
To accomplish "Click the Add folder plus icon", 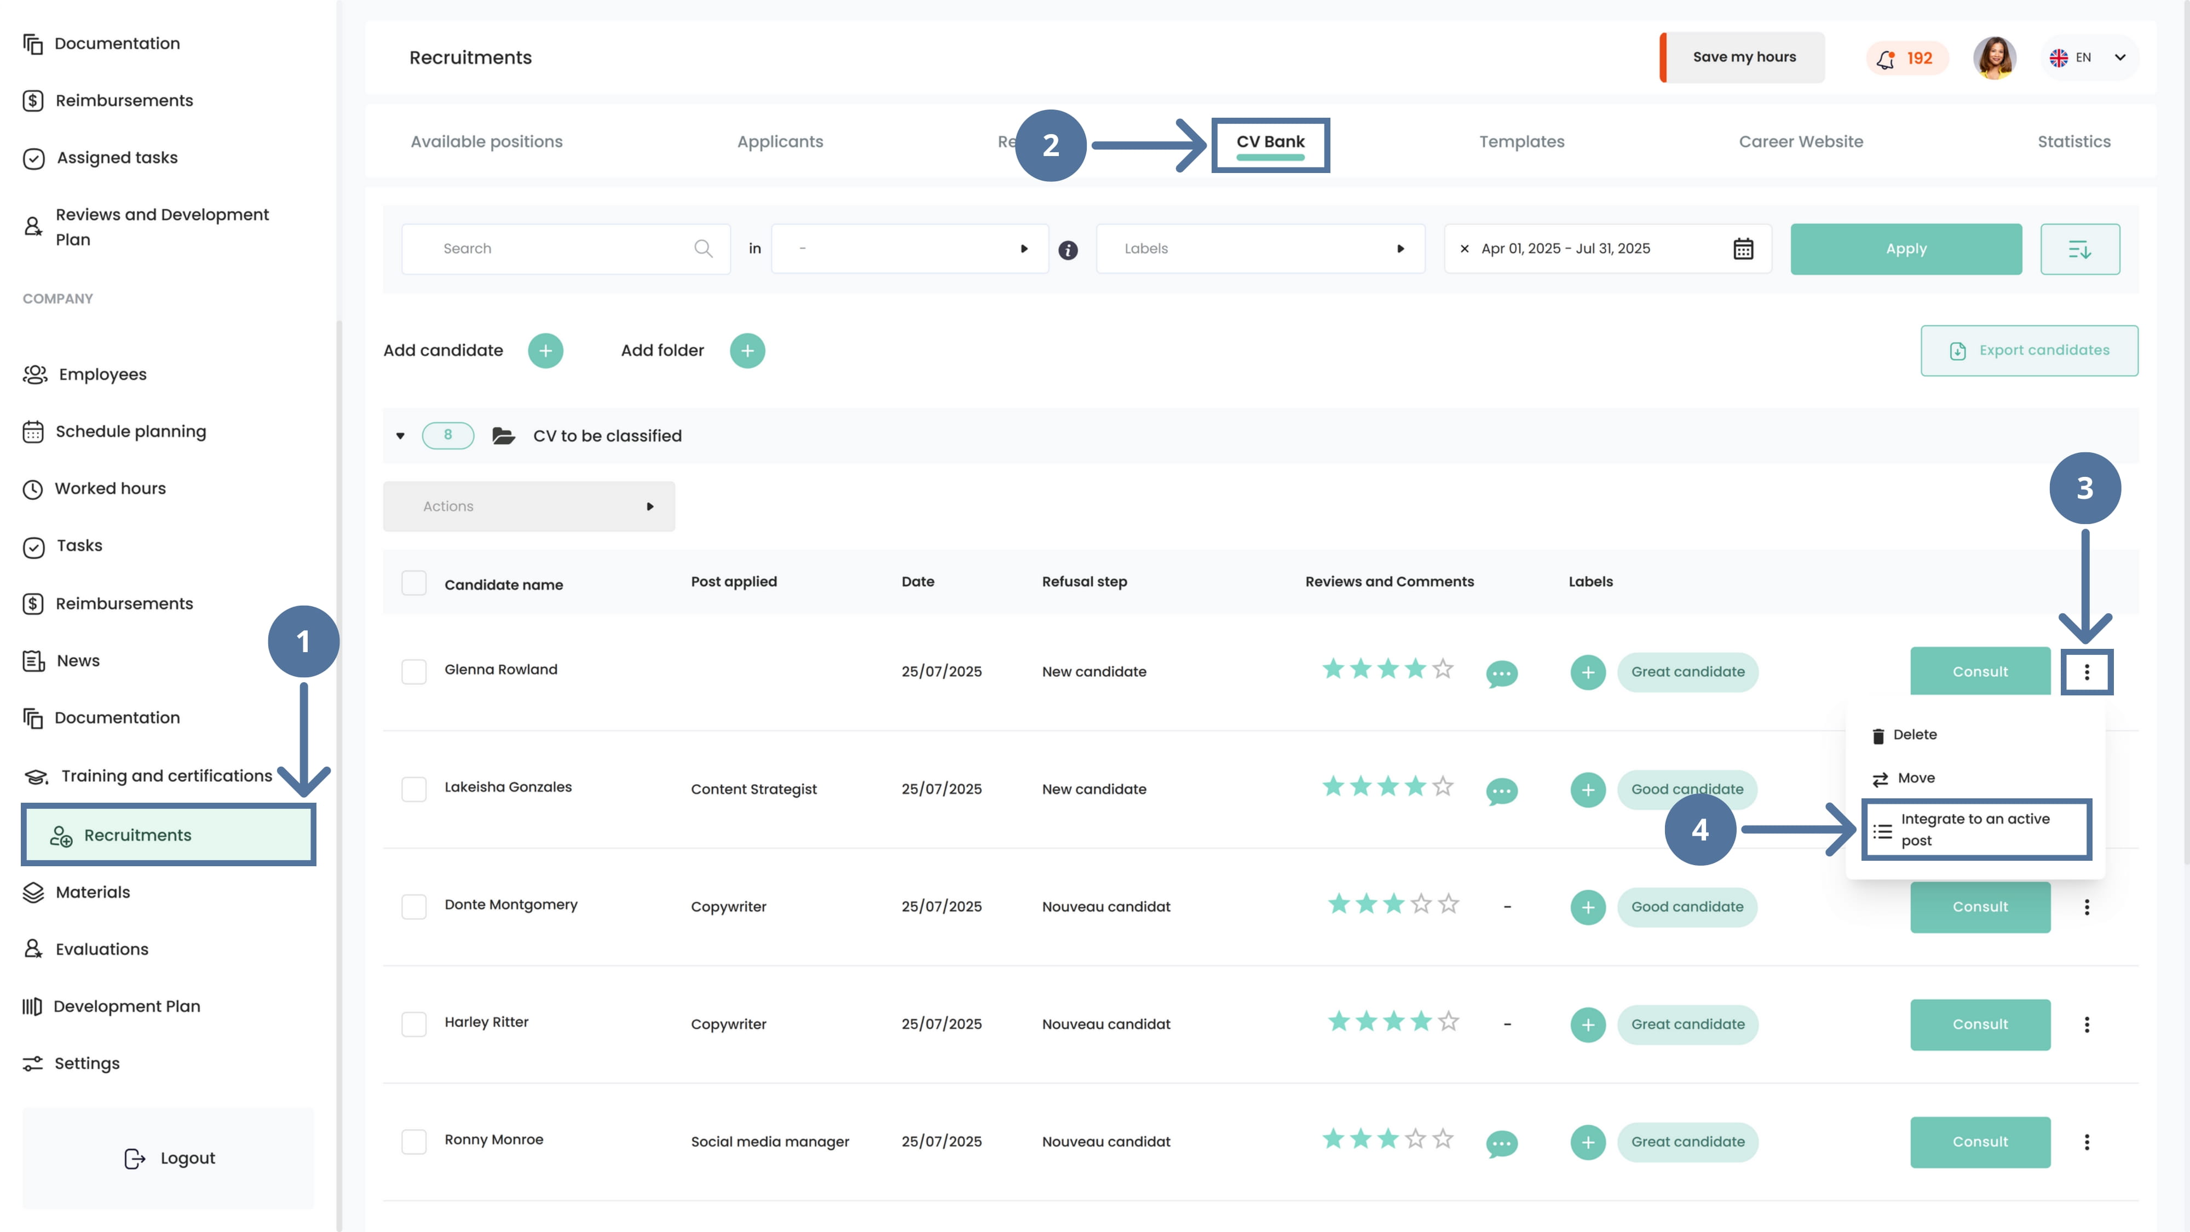I will 747,350.
